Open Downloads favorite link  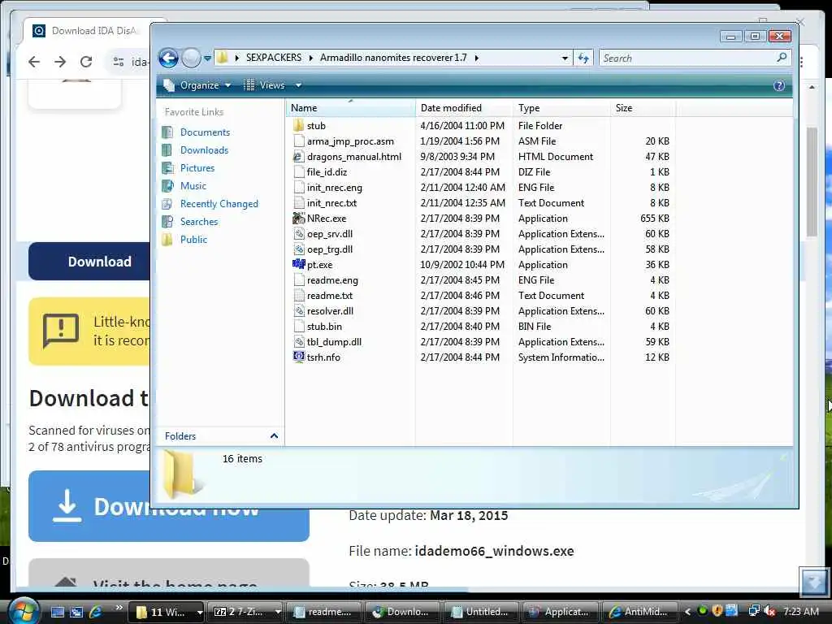pos(204,150)
